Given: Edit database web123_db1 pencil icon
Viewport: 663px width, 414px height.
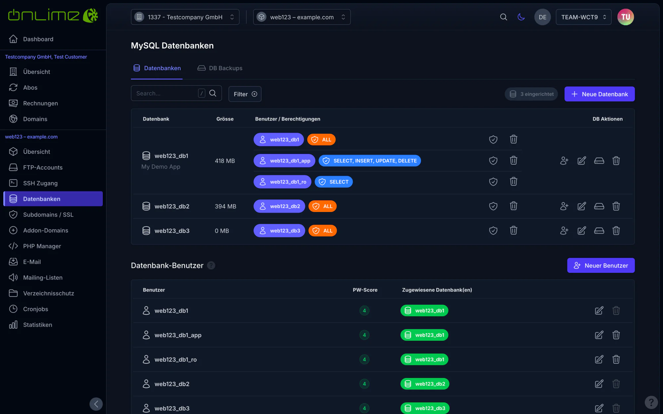Looking at the screenshot, I should 581,161.
